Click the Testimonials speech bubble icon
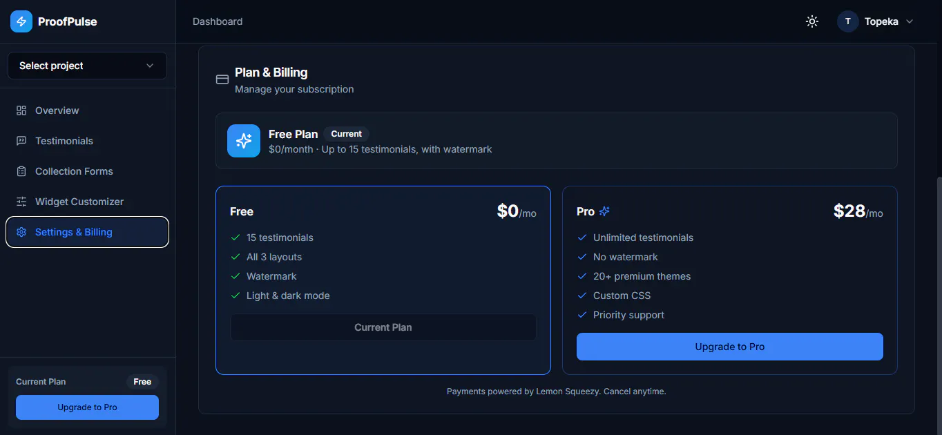Screen dimensions: 942x435 21,141
